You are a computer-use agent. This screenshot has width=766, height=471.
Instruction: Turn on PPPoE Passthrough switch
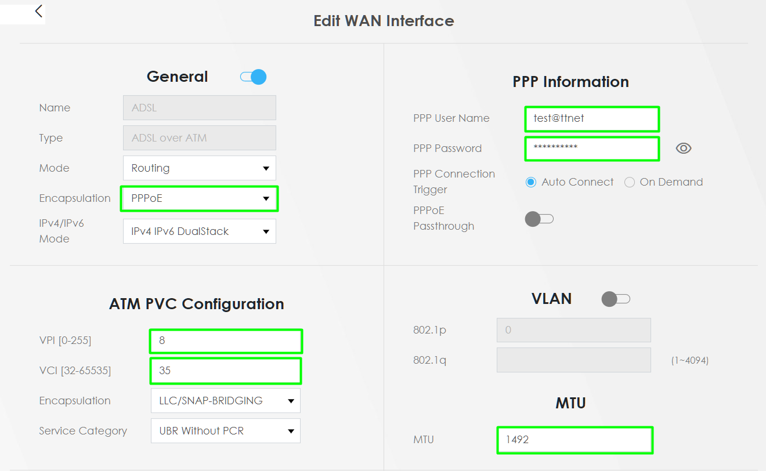coord(539,219)
